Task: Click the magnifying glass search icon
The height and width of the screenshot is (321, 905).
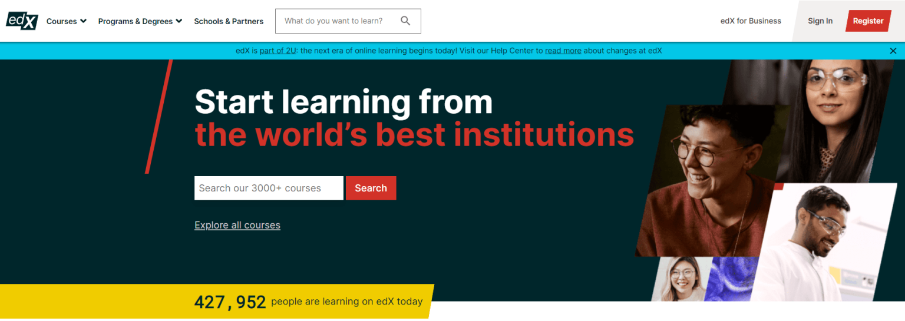Action: pyautogui.click(x=405, y=21)
